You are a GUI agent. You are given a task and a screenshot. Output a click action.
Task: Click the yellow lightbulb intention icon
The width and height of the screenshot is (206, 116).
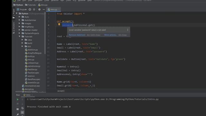coord(59,24)
